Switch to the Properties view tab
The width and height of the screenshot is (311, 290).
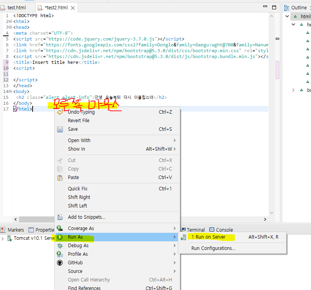pyautogui.click(x=41, y=230)
